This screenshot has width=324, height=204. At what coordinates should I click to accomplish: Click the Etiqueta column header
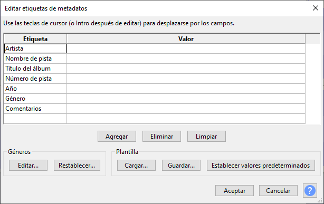click(35, 39)
